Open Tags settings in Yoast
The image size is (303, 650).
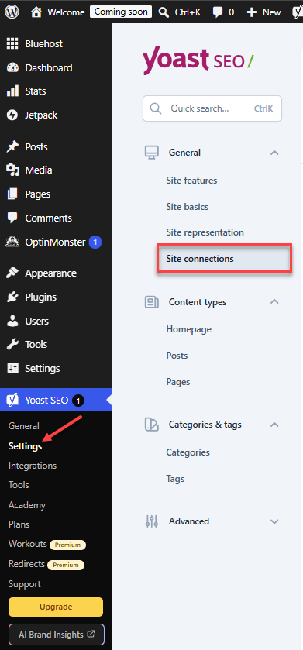175,479
